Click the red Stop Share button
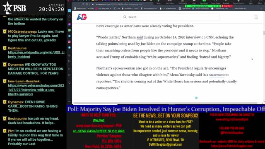This screenshot has width=265, height=149. (x=227, y=6)
